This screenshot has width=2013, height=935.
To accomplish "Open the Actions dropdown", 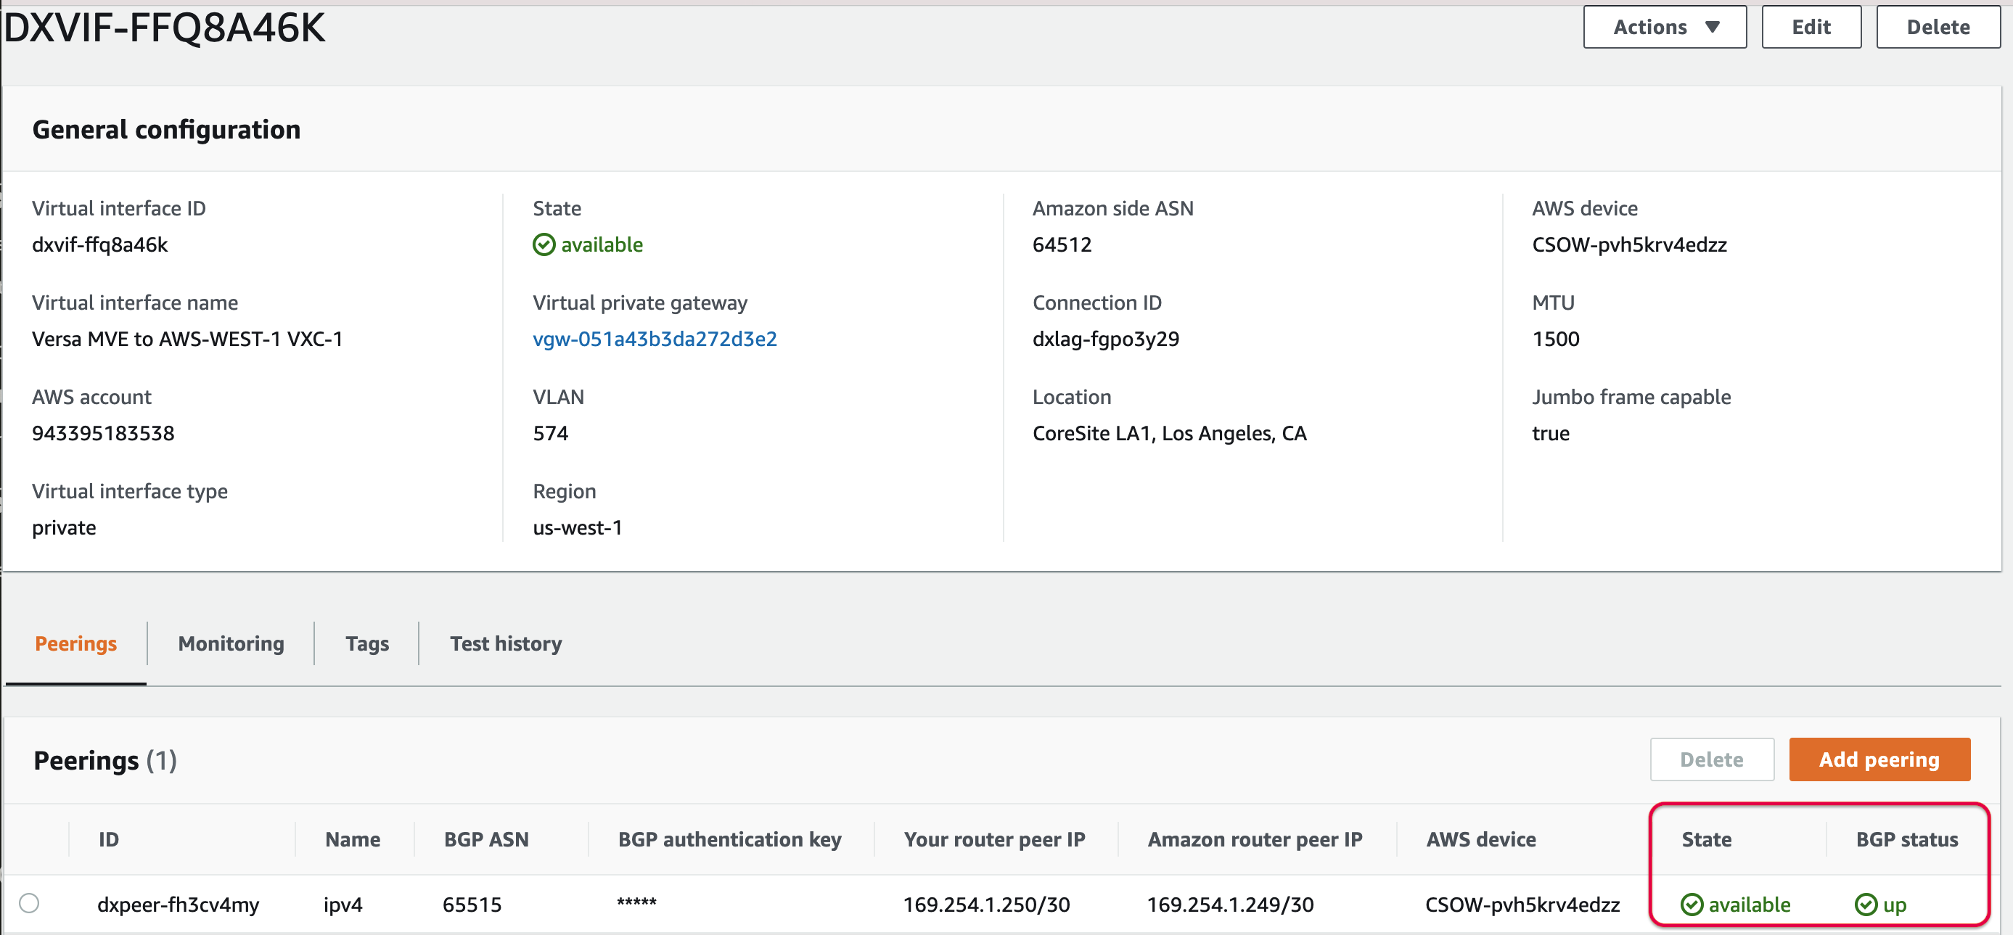I will click(x=1665, y=27).
